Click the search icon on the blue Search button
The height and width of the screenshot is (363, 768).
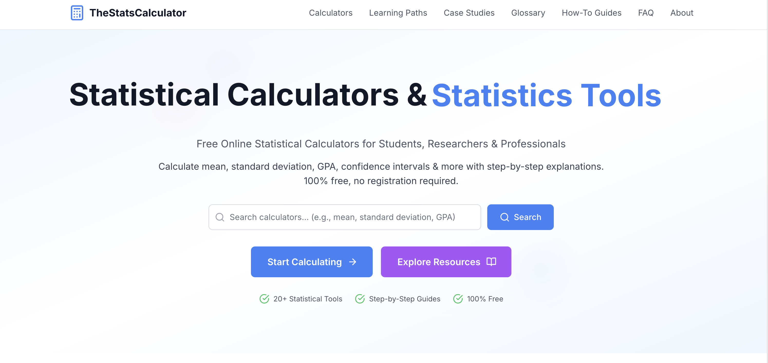tap(504, 217)
